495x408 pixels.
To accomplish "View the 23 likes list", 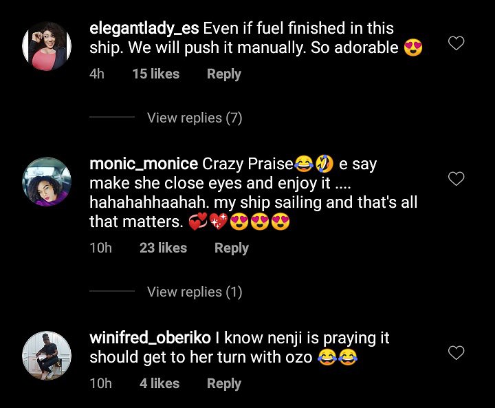I will click(163, 248).
